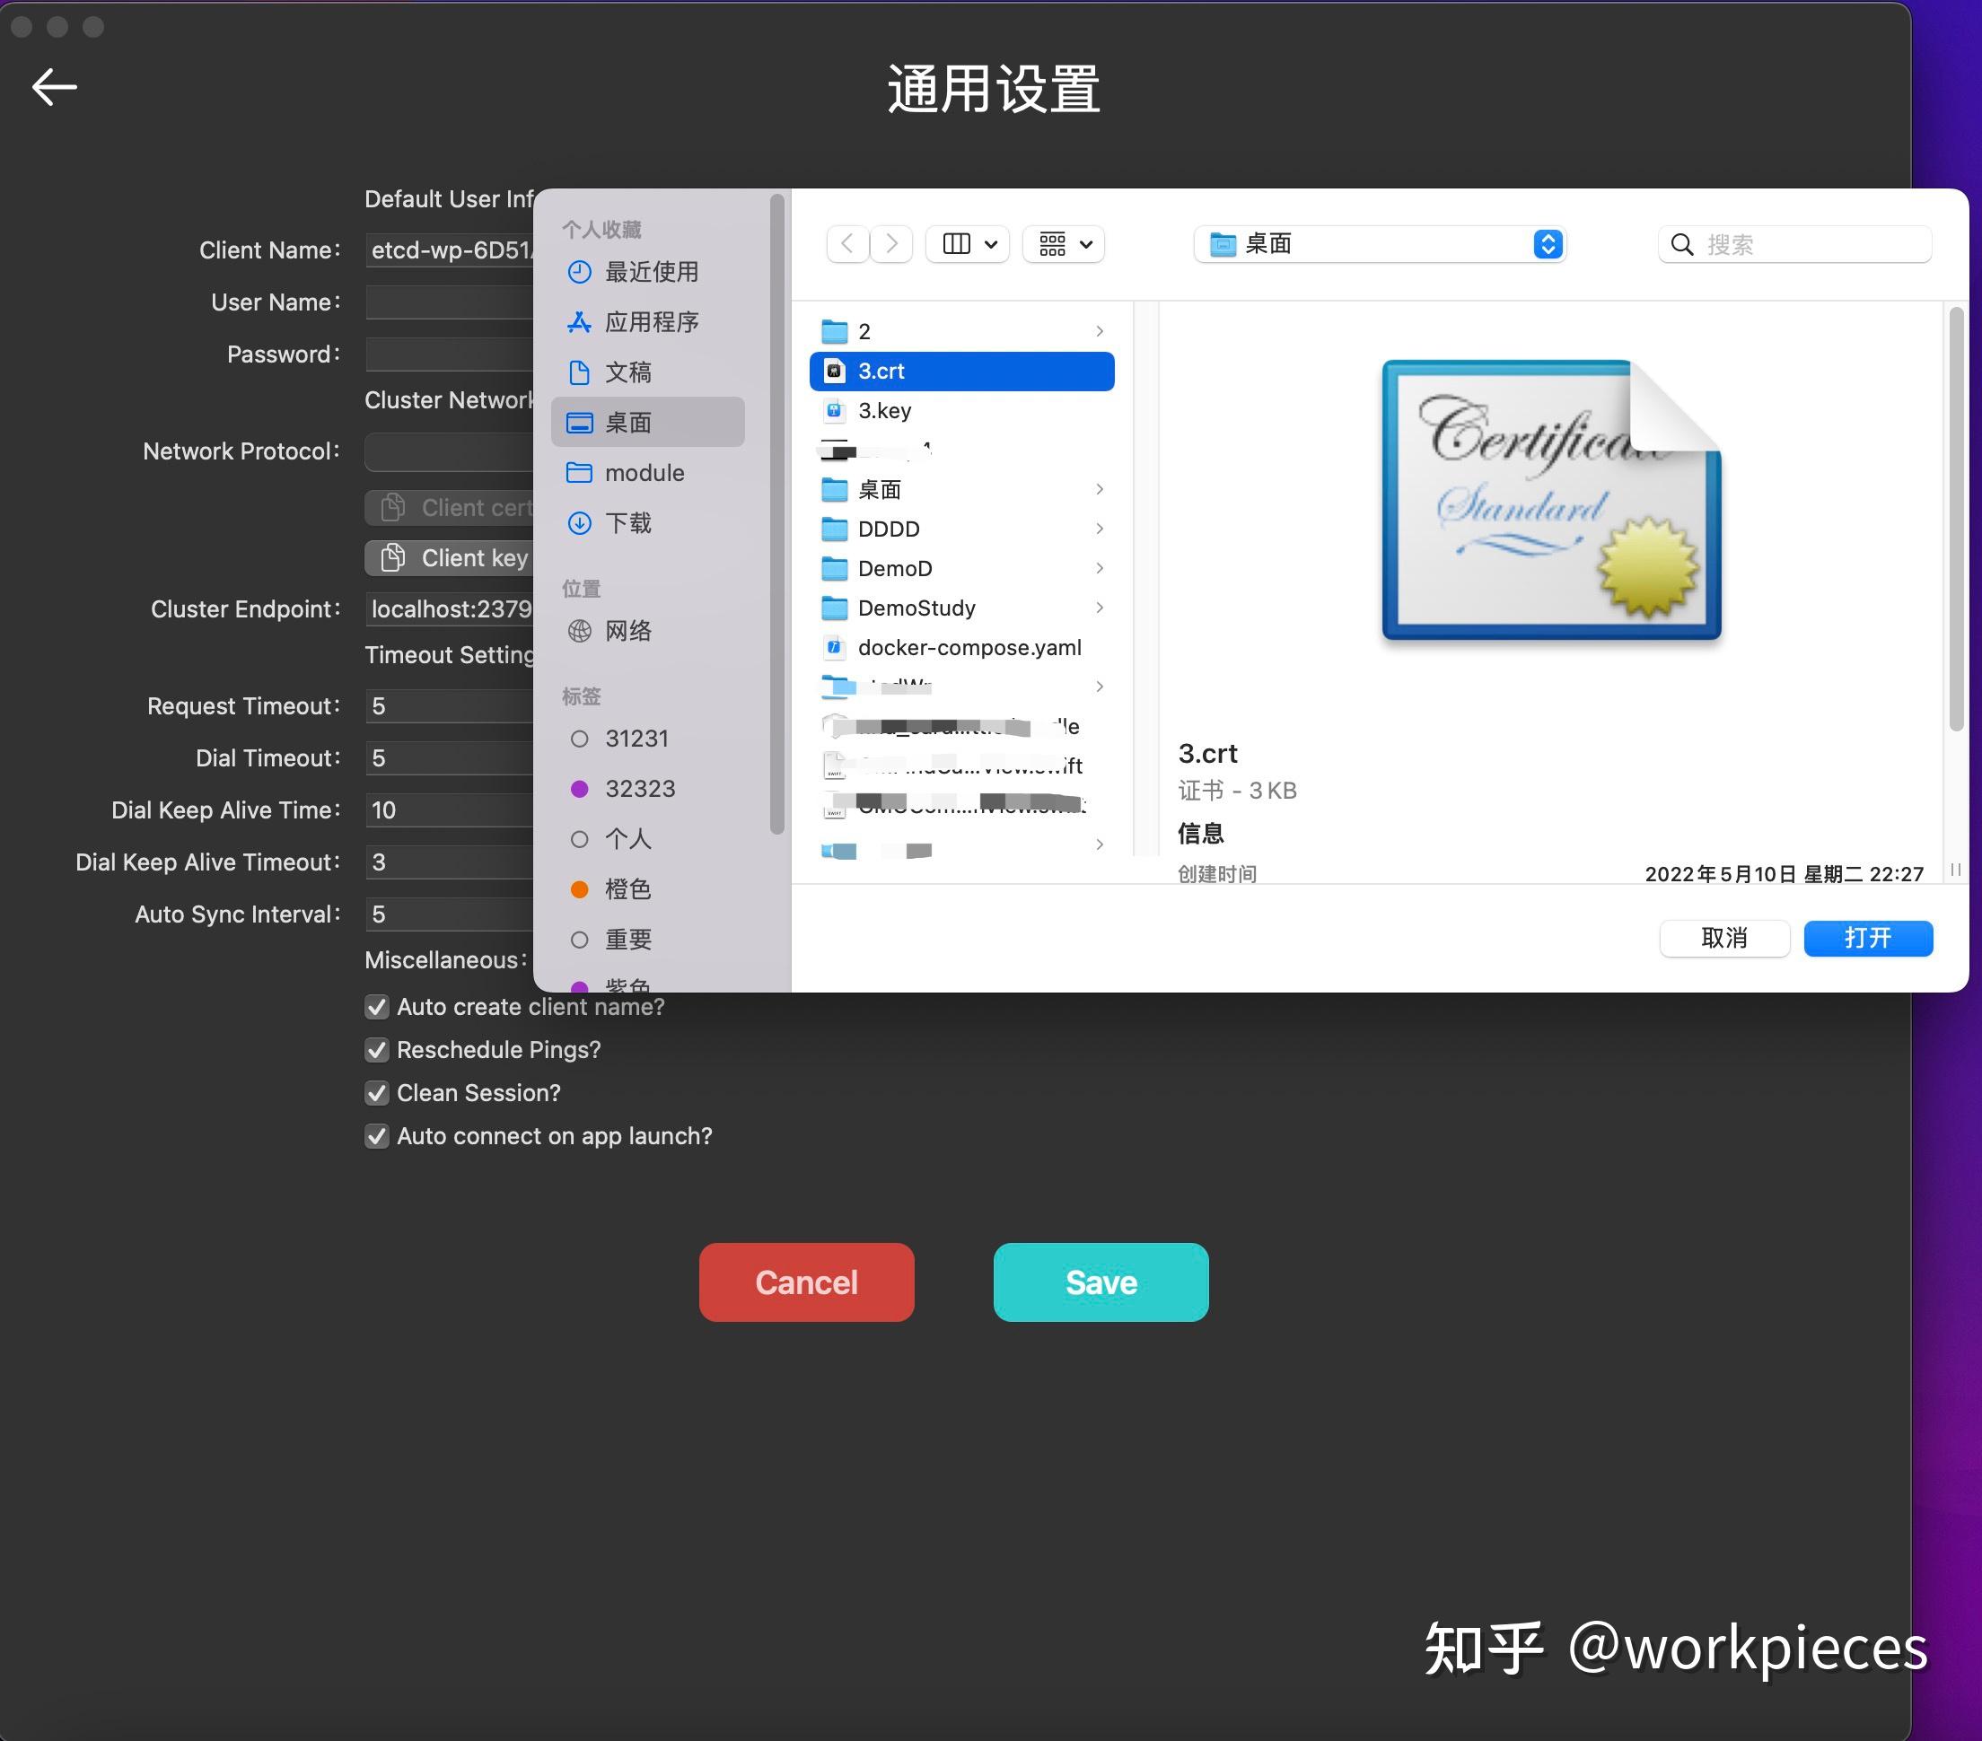The height and width of the screenshot is (1741, 1982).
Task: Open 最近使用 (Recents) in the sidebar
Action: click(652, 273)
